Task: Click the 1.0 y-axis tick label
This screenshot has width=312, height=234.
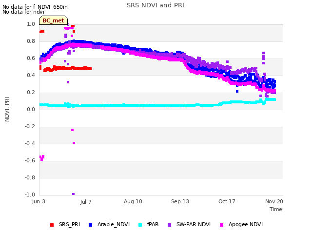Action: click(31, 24)
